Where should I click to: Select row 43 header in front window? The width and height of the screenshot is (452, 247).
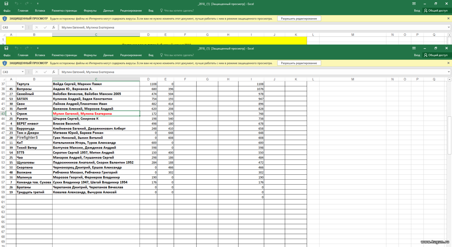(x=3, y=113)
